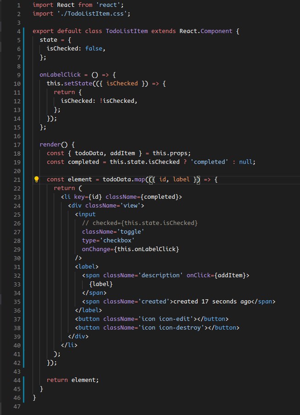This screenshot has height=415, width=300.
Task: Click "Component" after React. on line 4
Action: coord(217,31)
